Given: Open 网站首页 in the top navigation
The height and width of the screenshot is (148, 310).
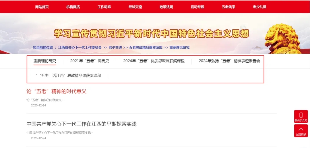Looking at the screenshot, I should (x=42, y=7).
